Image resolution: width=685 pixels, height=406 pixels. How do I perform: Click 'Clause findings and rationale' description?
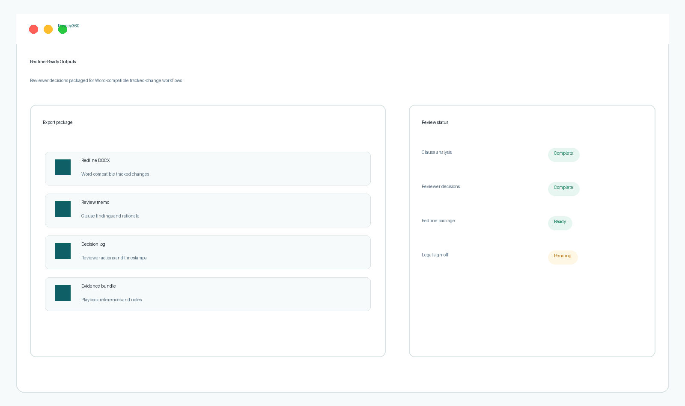coord(110,216)
